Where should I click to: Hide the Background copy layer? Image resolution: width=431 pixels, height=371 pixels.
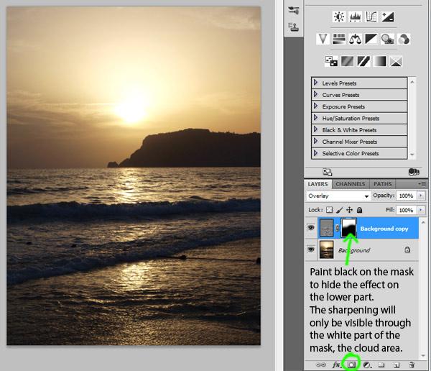(311, 228)
